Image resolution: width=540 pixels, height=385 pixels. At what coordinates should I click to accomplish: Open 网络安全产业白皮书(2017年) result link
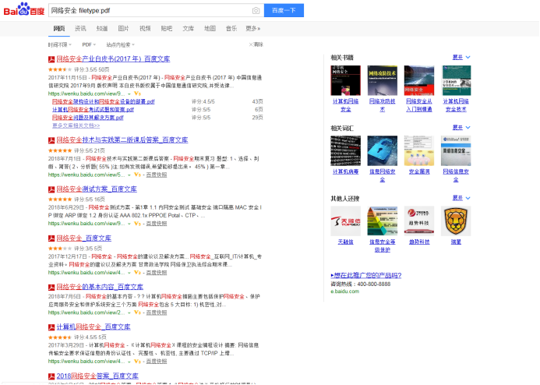point(113,59)
